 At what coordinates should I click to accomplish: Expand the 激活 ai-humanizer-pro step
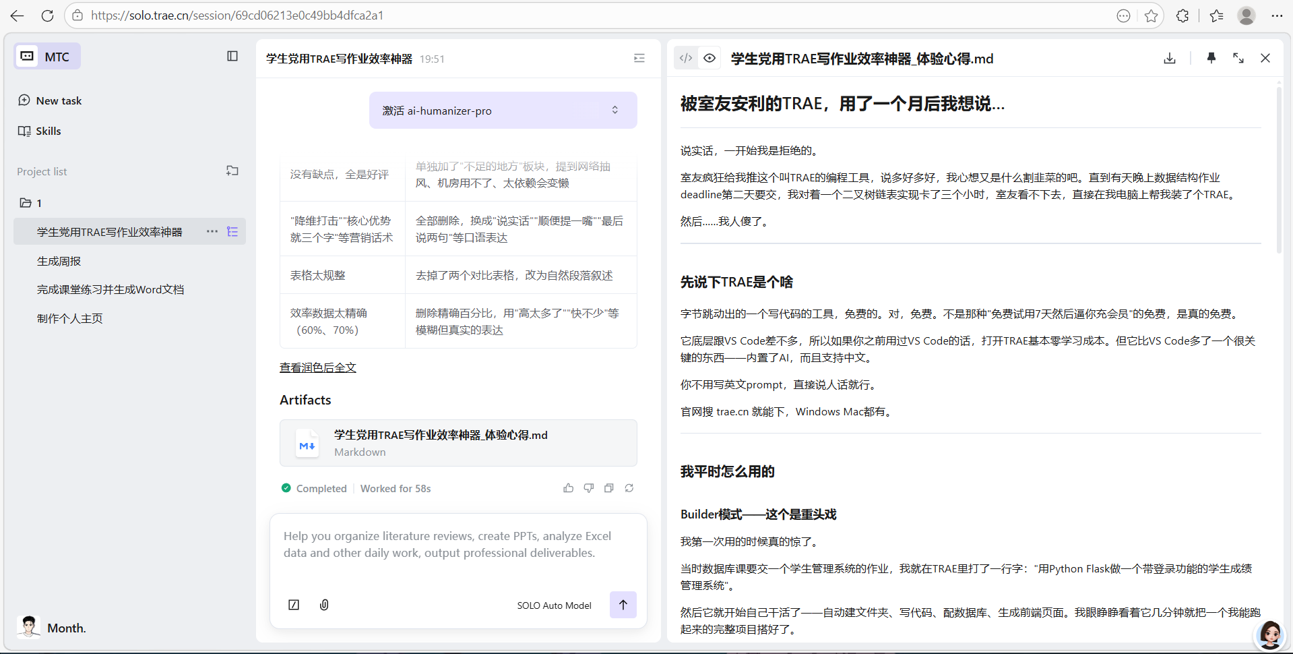(614, 110)
